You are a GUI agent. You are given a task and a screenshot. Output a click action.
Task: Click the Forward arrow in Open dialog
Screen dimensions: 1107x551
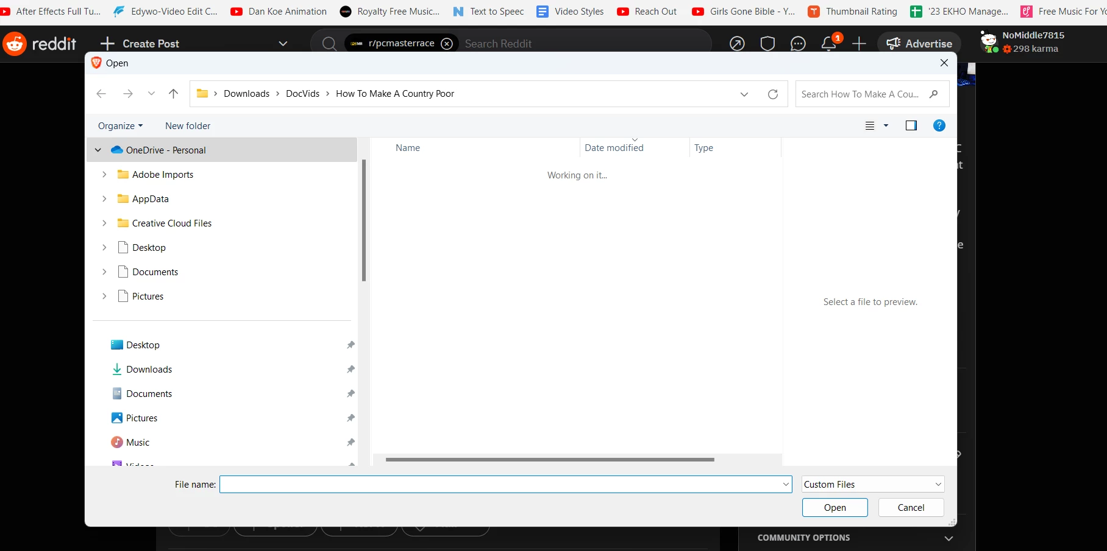(127, 94)
